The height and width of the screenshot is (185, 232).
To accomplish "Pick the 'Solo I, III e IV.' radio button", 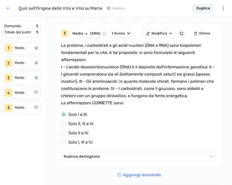I will [x=64, y=142].
